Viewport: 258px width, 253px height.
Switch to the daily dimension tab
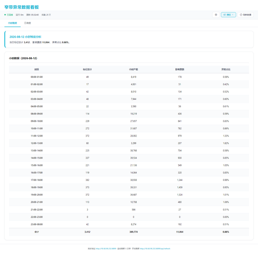[27, 23]
